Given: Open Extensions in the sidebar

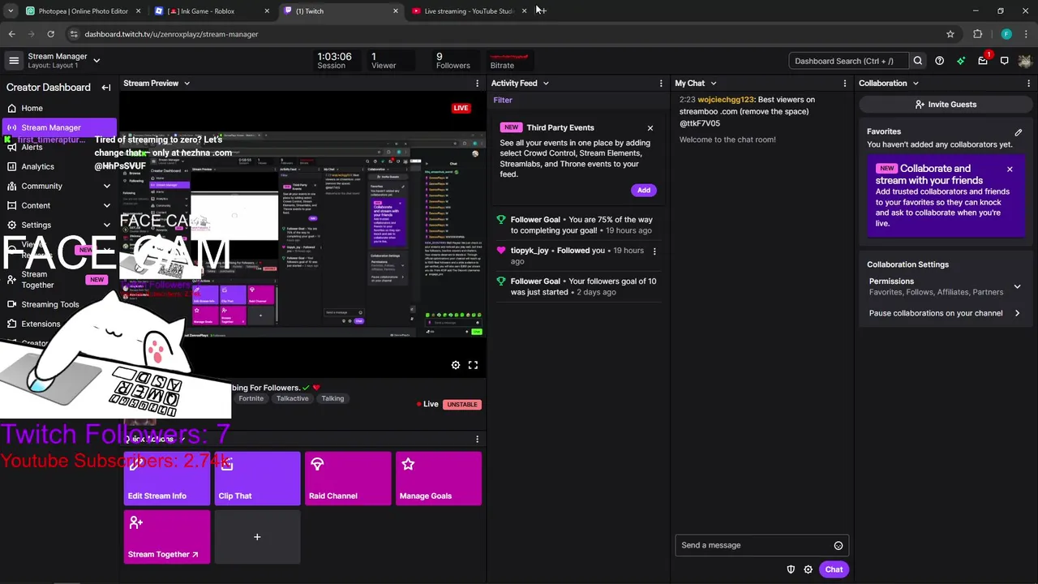Looking at the screenshot, I should click(x=41, y=324).
